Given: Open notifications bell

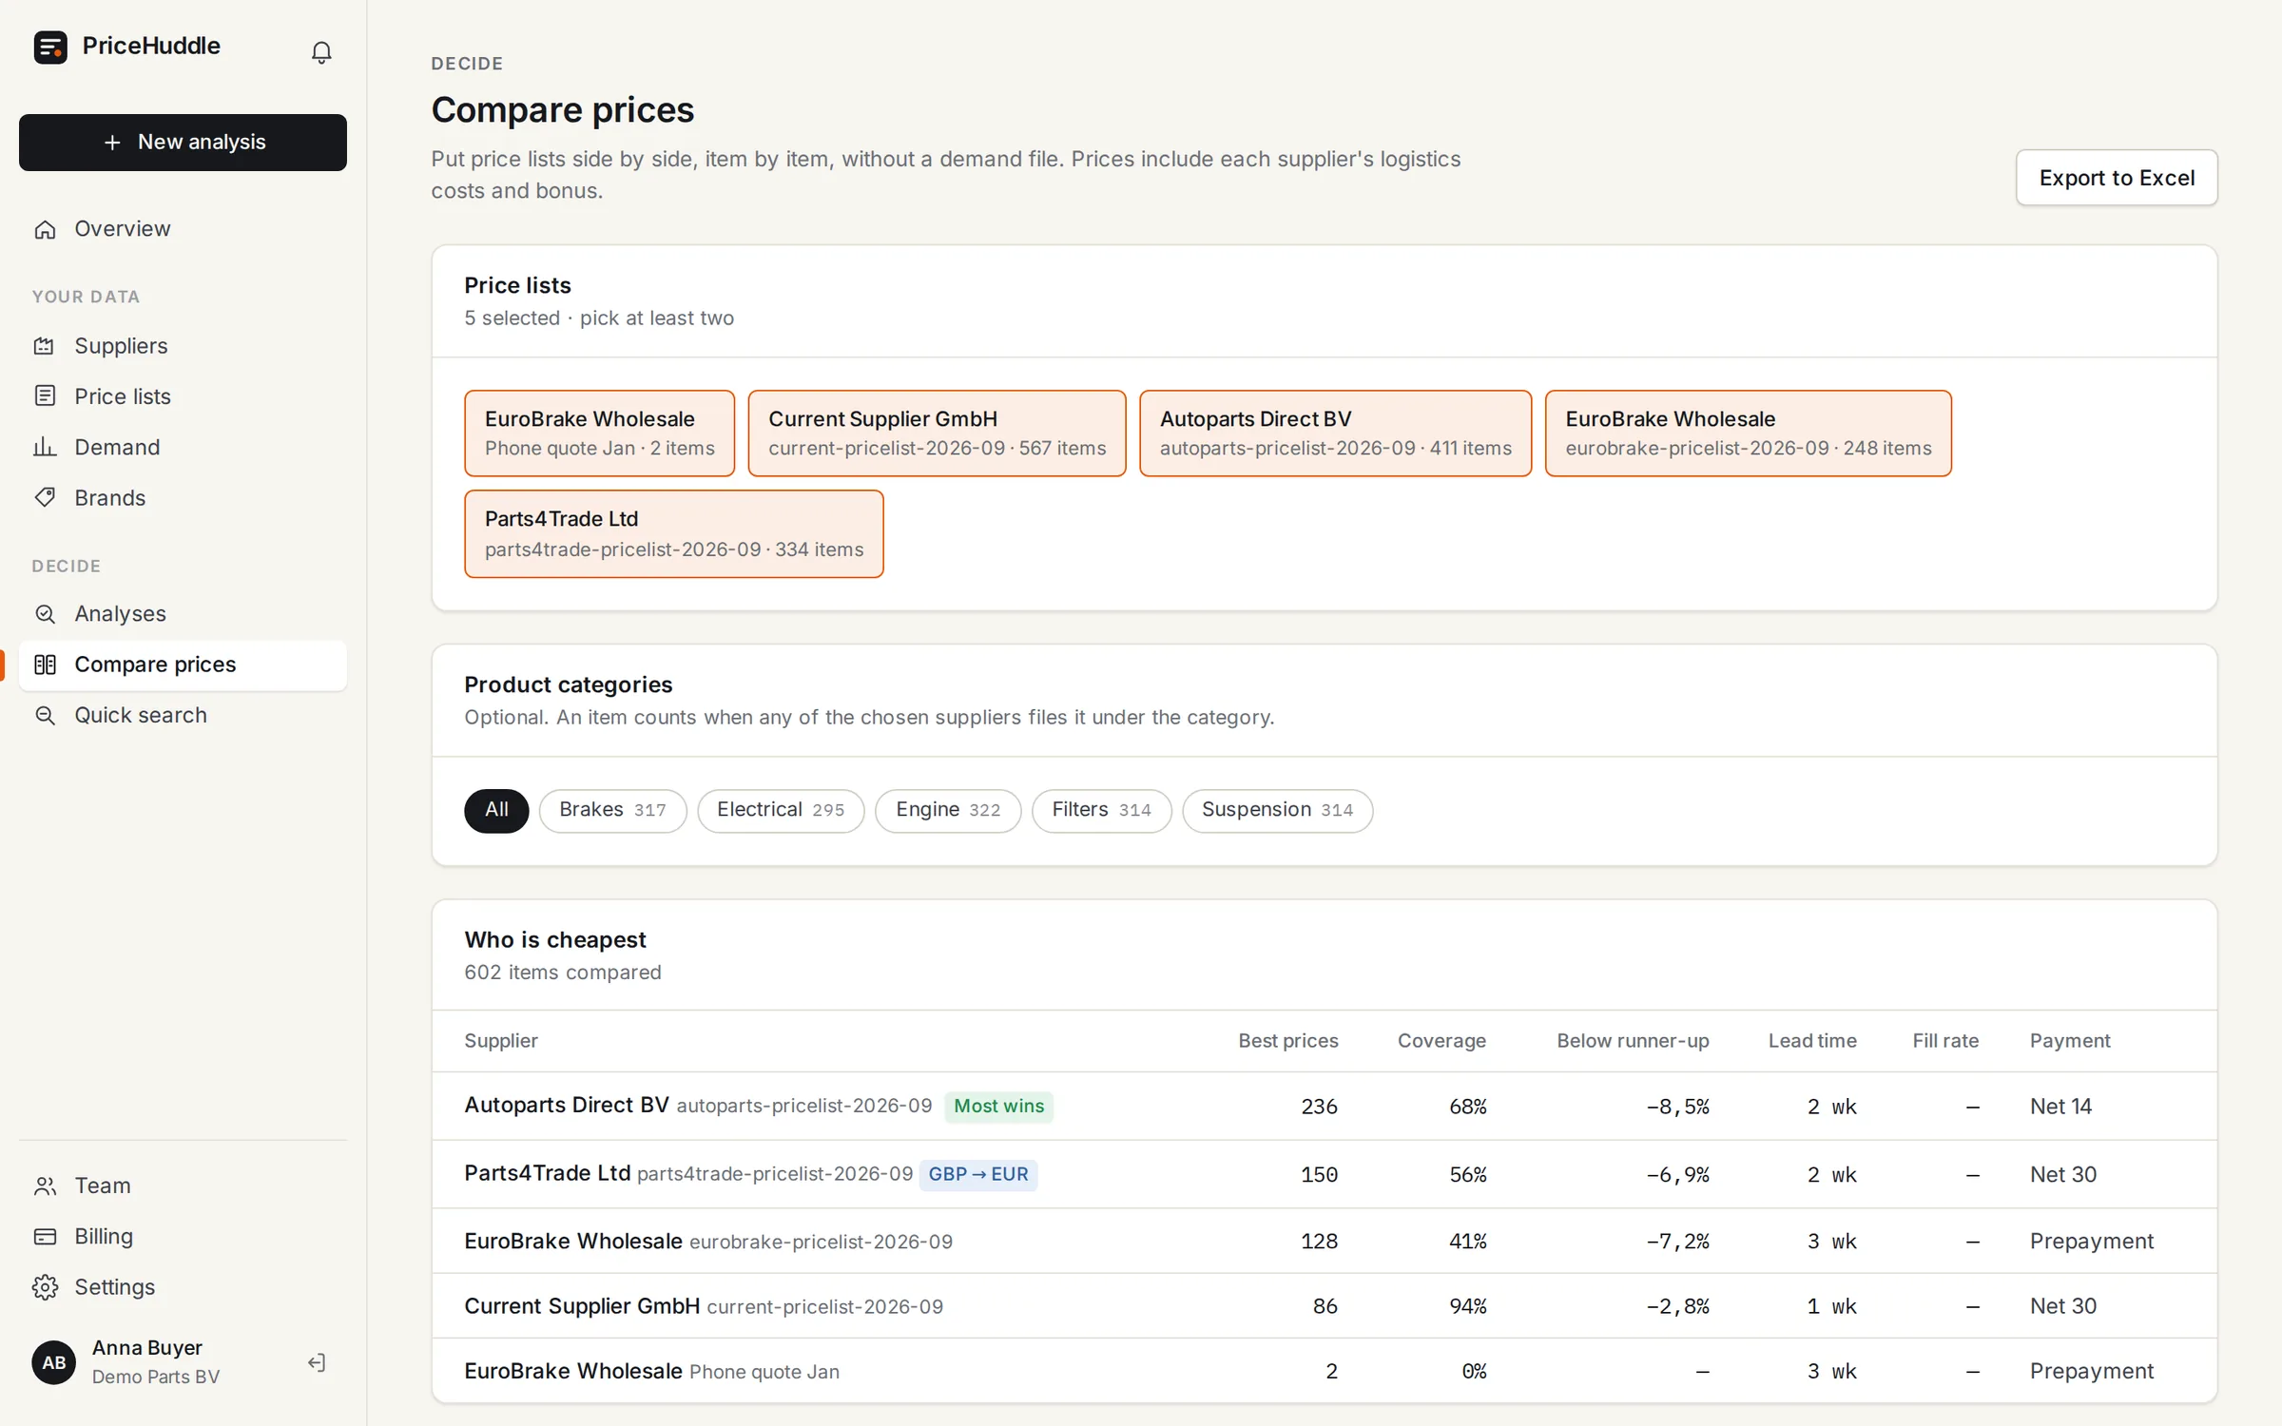Looking at the screenshot, I should tap(321, 52).
